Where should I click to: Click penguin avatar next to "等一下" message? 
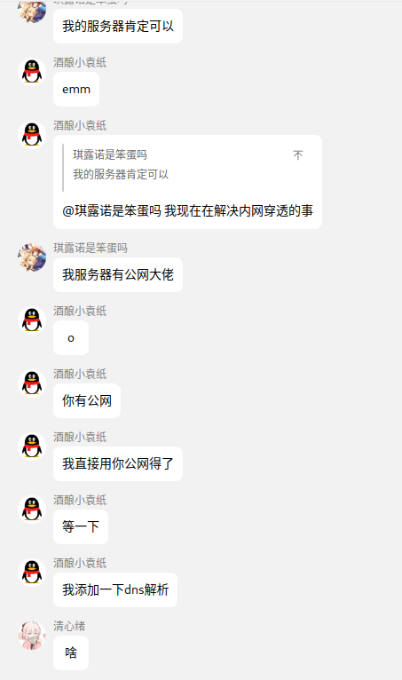click(32, 510)
